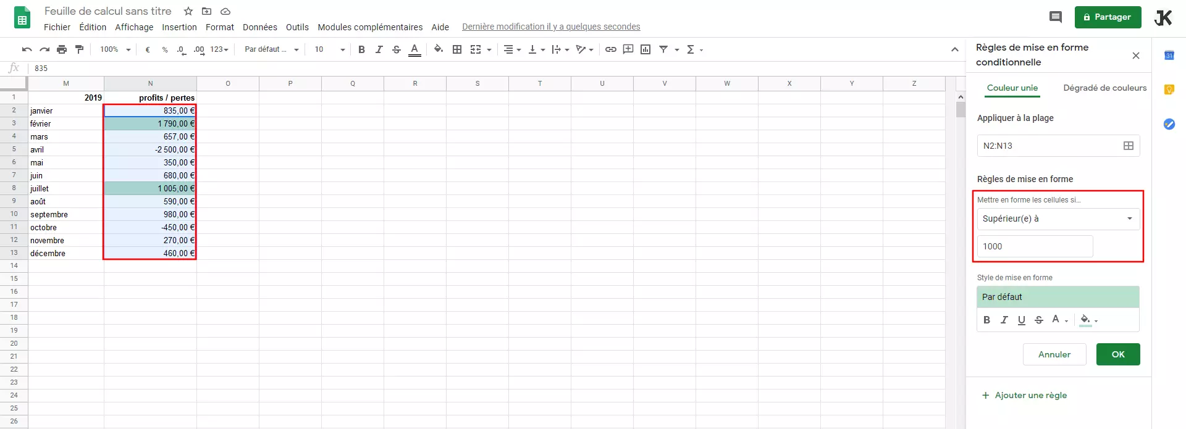Viewport: 1186px width, 429px height.
Task: Toggle italic in rule style
Action: (x=1004, y=320)
